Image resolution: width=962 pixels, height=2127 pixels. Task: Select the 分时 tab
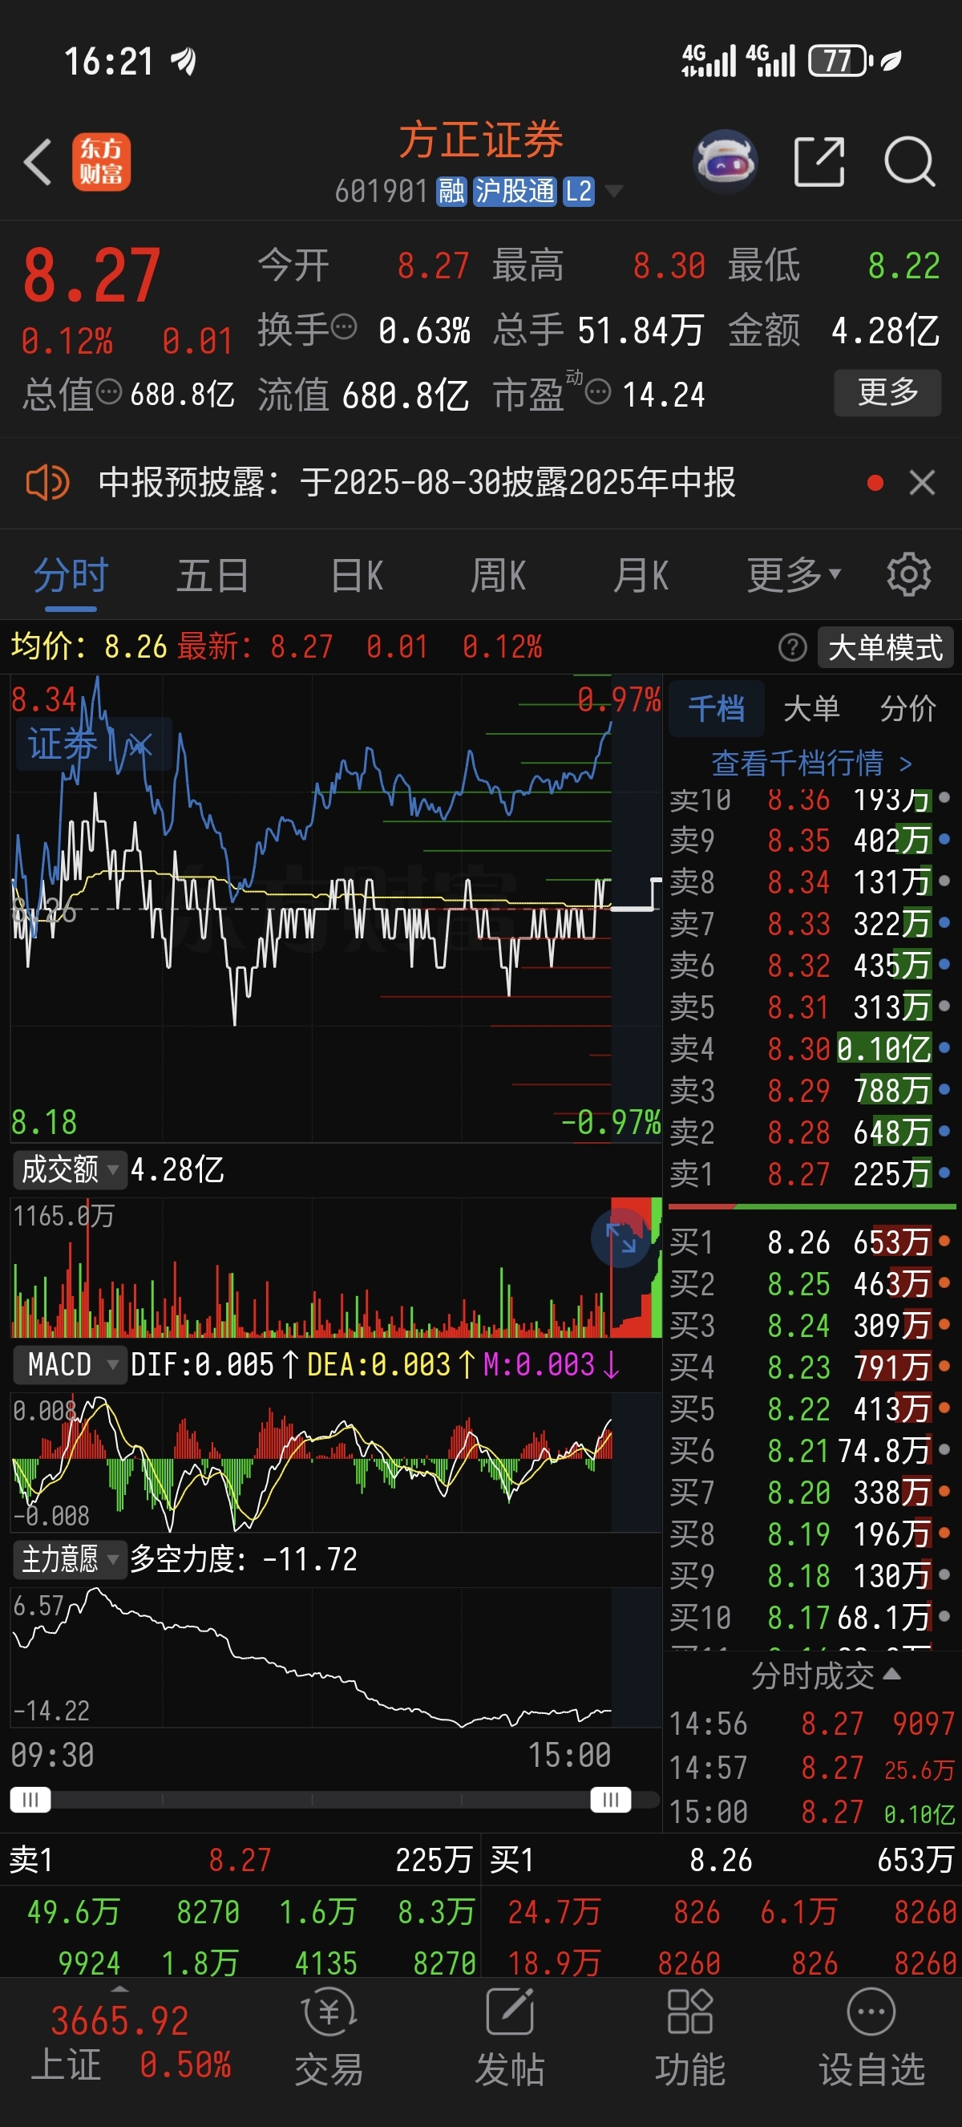(71, 575)
